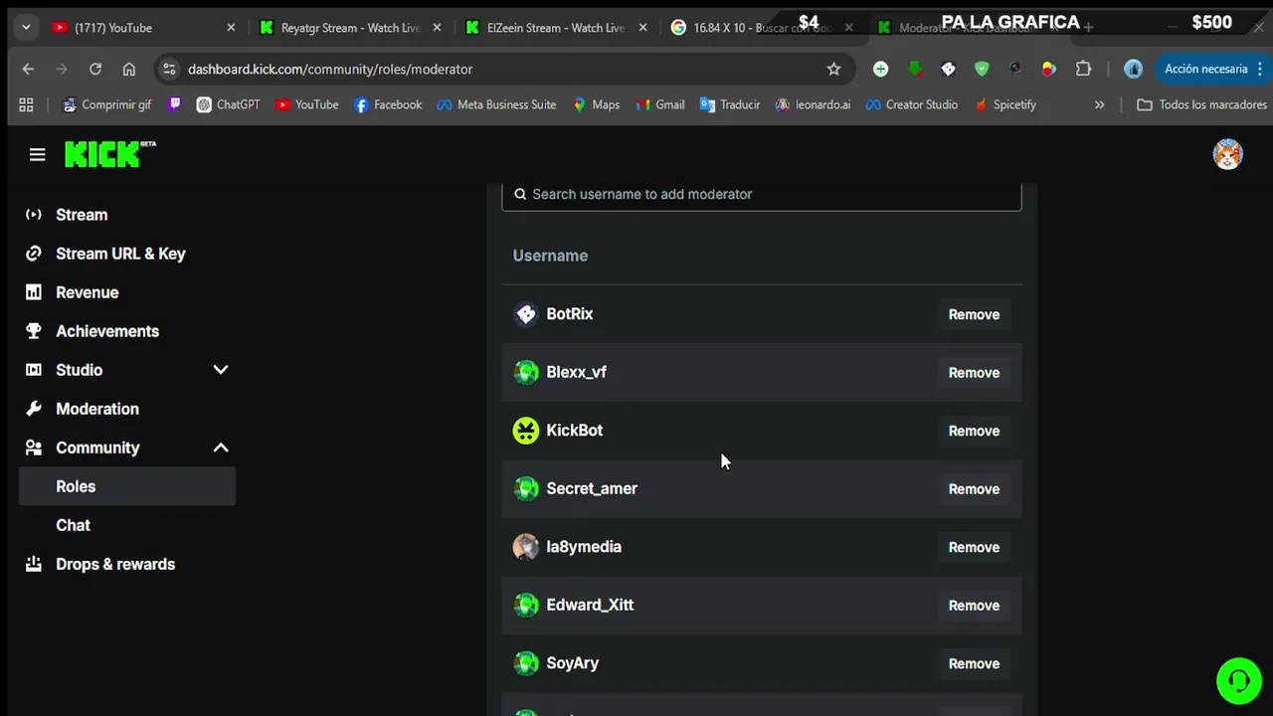Click the Username column header
Screen dimensions: 1273x716
point(550,256)
